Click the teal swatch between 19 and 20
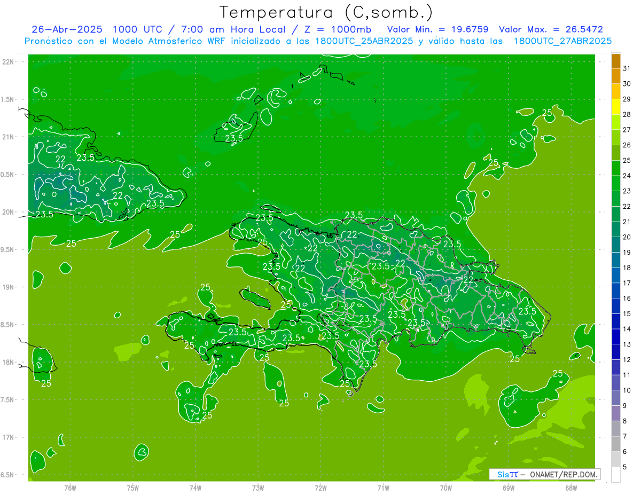The width and height of the screenshot is (641, 495). [x=616, y=245]
